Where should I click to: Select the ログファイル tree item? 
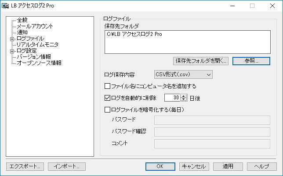(x=30, y=39)
